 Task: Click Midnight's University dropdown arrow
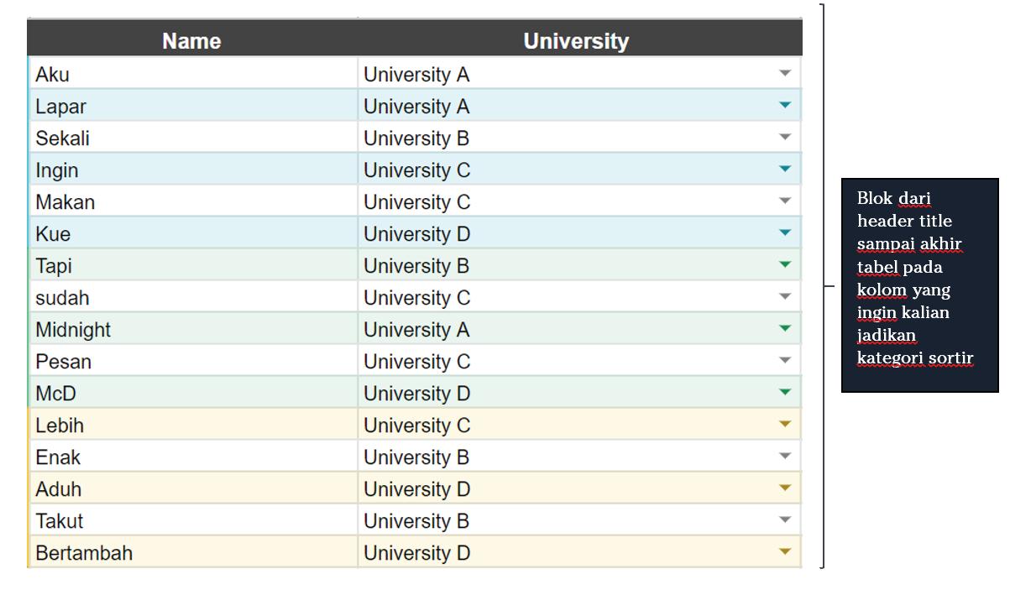(785, 329)
